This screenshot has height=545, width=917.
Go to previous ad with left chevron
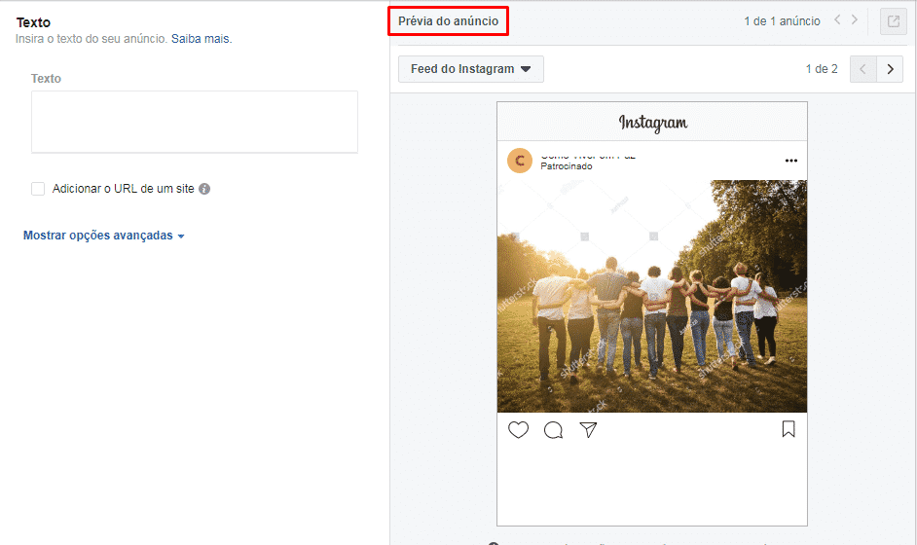[x=837, y=19]
